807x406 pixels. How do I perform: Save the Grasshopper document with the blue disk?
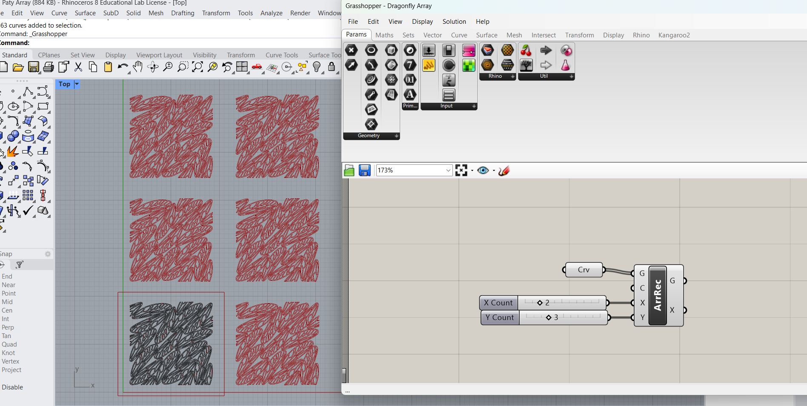tap(365, 171)
